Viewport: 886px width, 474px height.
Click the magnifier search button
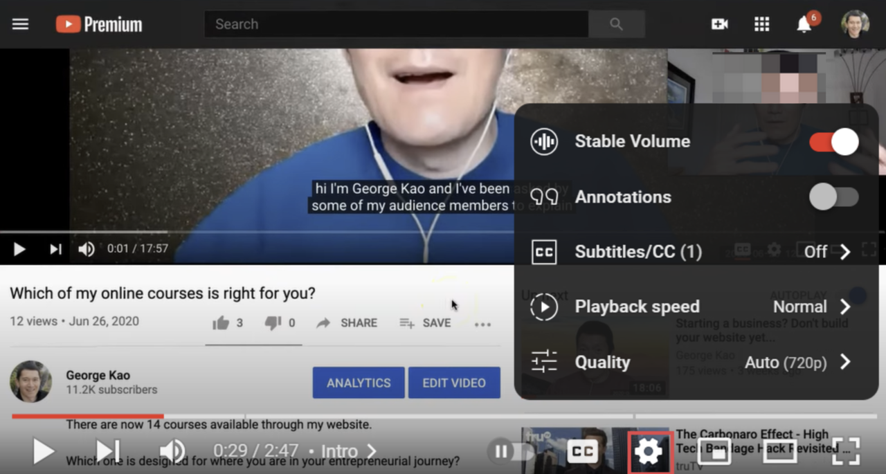click(616, 24)
